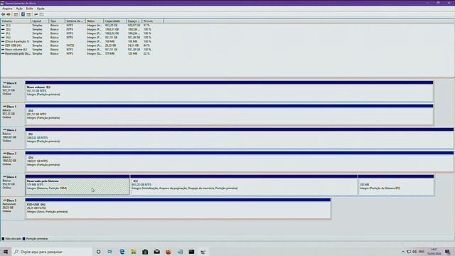Open Microsoft Store from the taskbar
Viewport: 455px width, 256px height.
pyautogui.click(x=145, y=252)
